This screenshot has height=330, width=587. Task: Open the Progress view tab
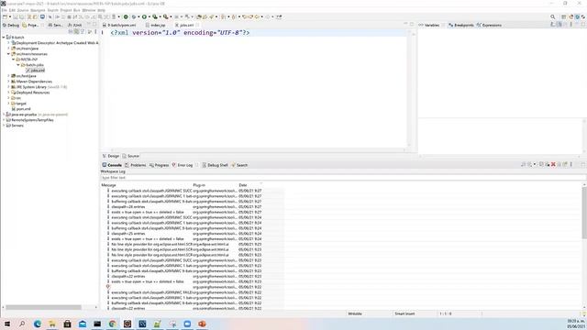(x=159, y=165)
